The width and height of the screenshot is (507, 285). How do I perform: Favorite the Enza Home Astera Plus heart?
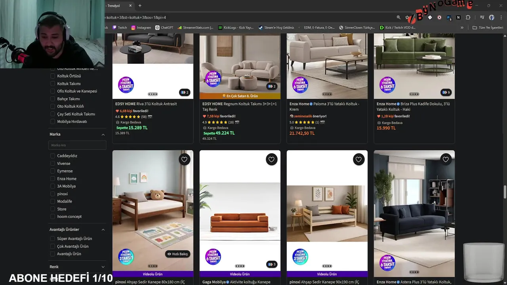point(446,160)
